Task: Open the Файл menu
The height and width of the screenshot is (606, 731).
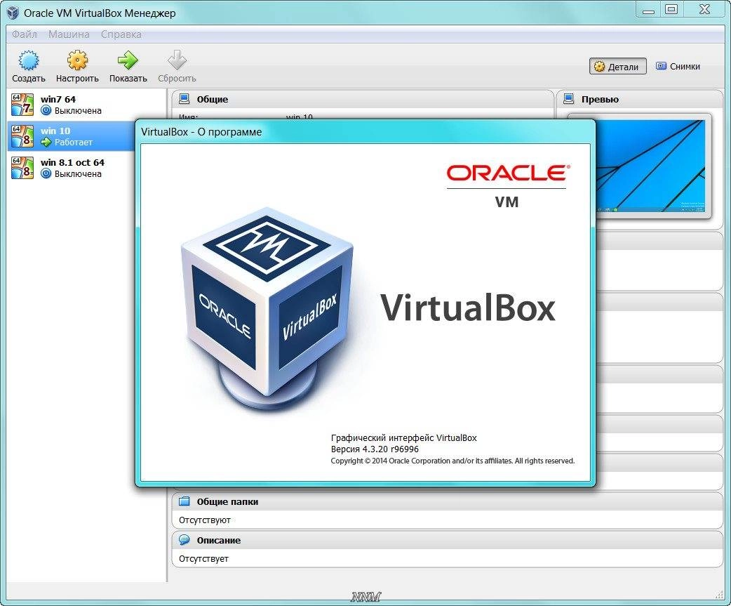Action: pyautogui.click(x=25, y=34)
